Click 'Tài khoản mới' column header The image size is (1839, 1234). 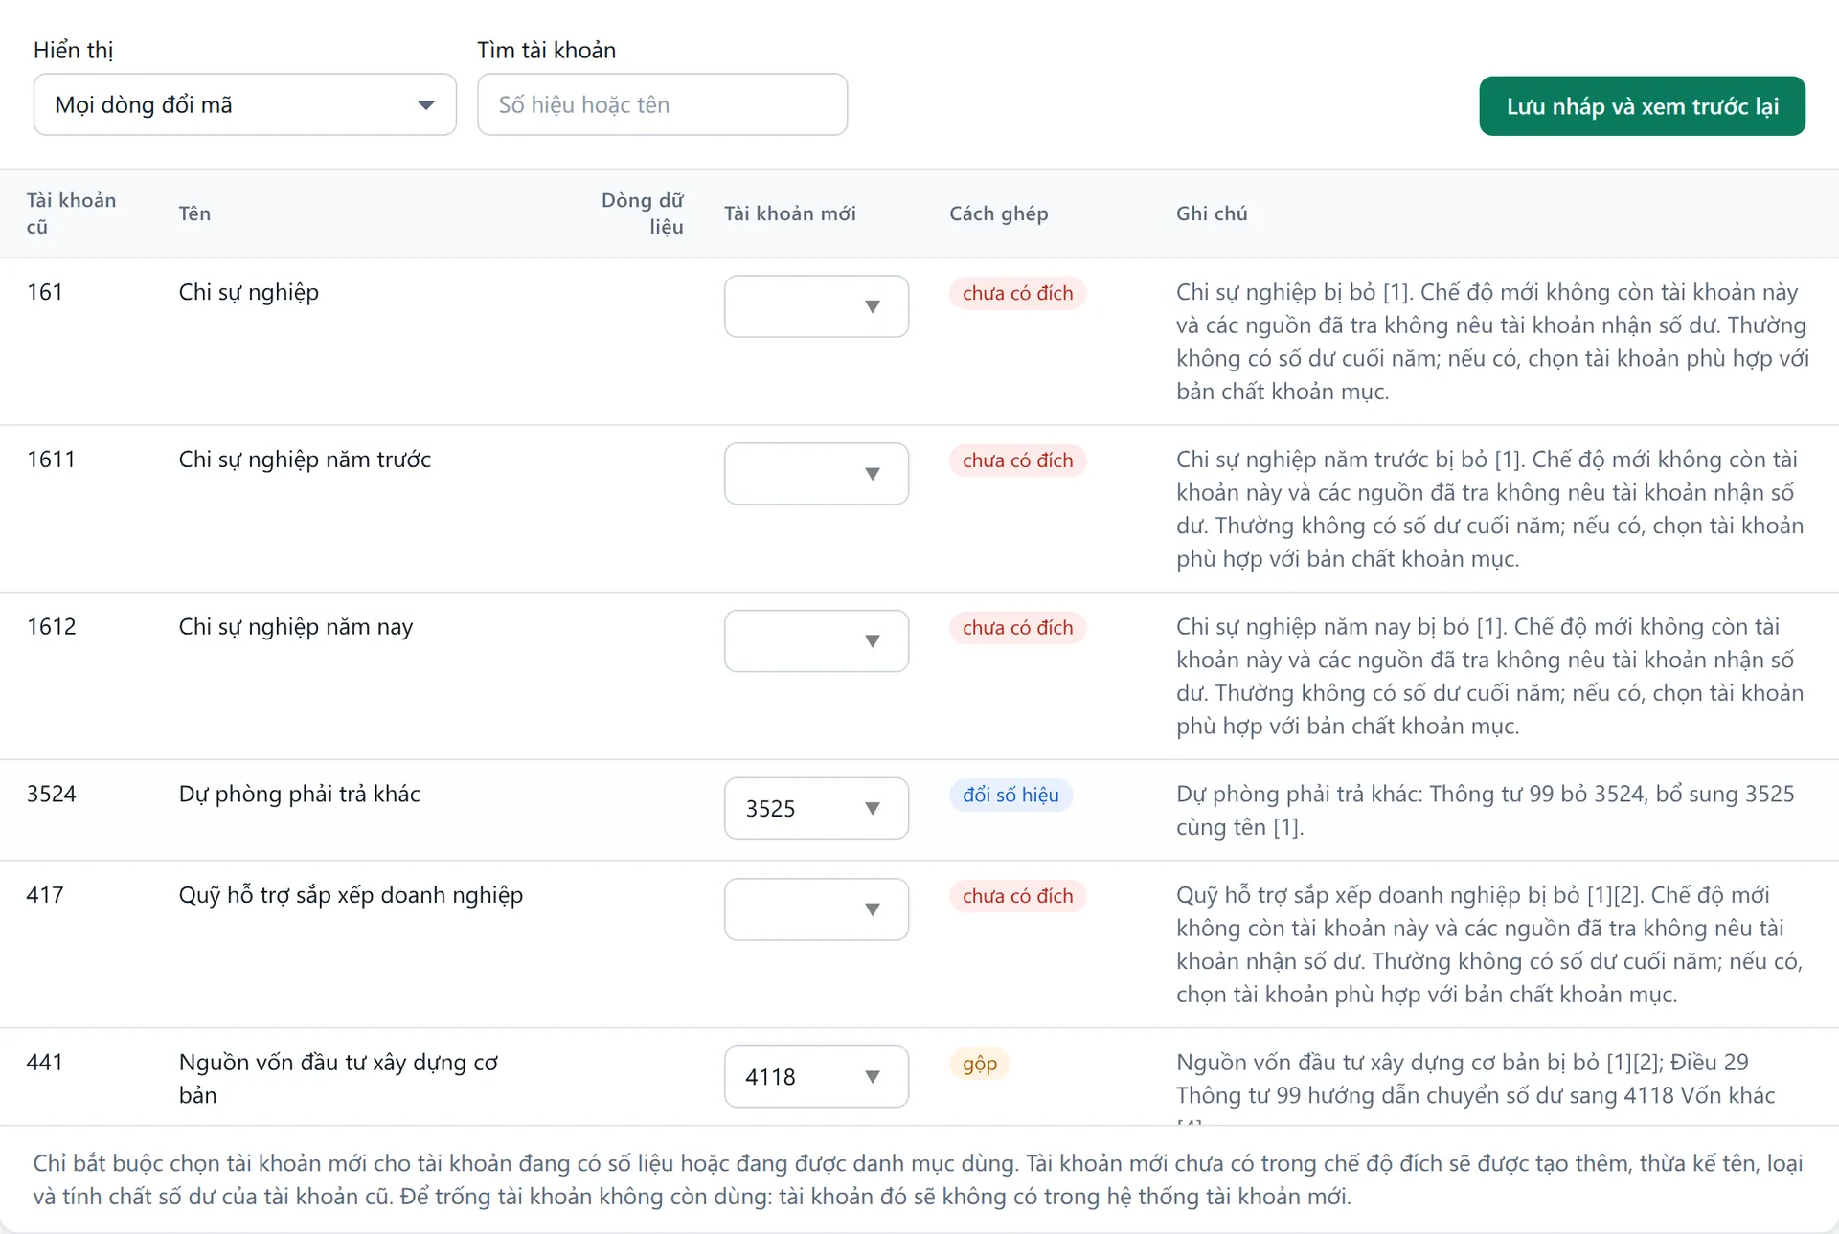pyautogui.click(x=790, y=213)
